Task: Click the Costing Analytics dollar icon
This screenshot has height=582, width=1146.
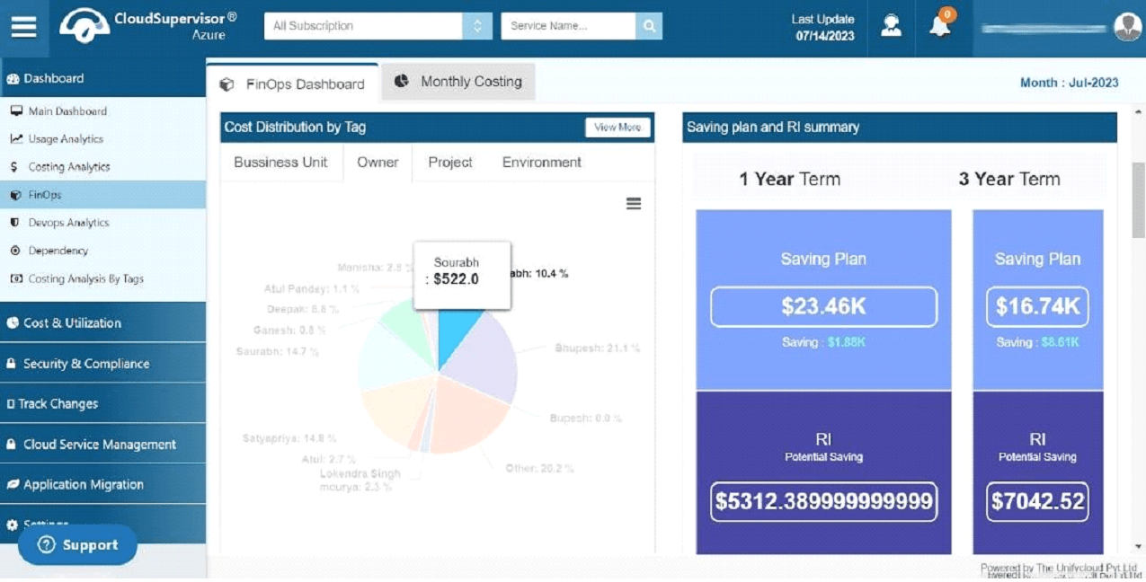Action: click(x=14, y=167)
